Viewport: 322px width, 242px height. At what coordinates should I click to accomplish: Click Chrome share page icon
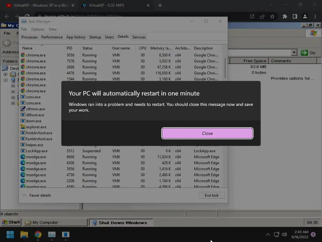(x=262, y=16)
